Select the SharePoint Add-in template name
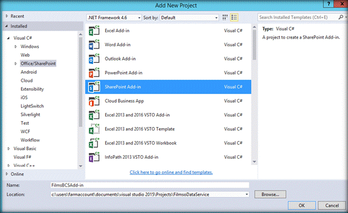This screenshot has width=348, height=213. 123,87
